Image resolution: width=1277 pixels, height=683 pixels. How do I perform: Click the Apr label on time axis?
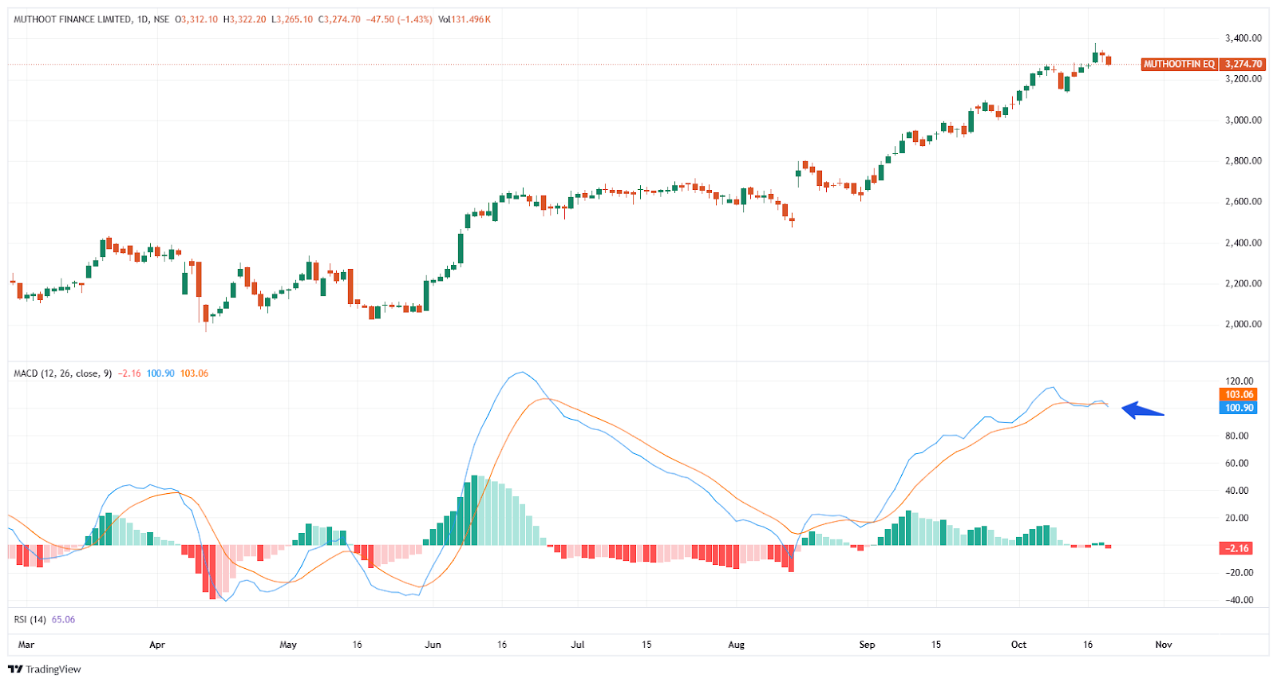click(x=157, y=645)
